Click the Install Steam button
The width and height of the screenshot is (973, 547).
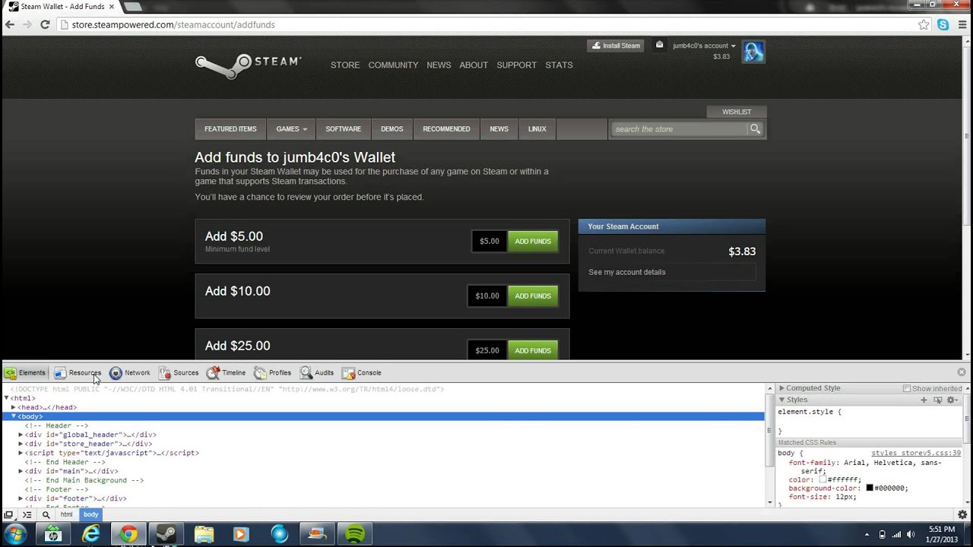(616, 46)
